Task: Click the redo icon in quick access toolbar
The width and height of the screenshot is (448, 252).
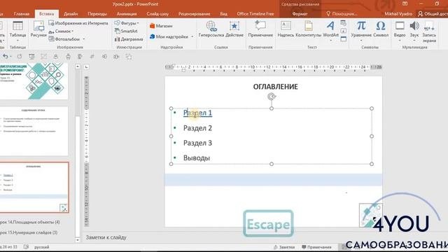Action: coord(20,57)
